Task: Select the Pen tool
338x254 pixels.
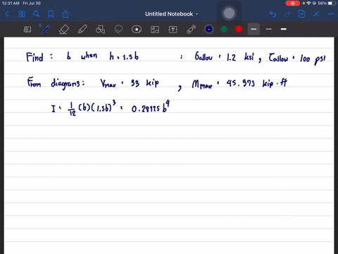Action: (46, 30)
